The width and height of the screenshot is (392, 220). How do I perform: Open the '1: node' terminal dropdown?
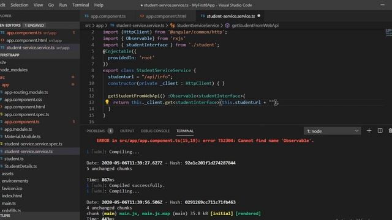(x=332, y=131)
